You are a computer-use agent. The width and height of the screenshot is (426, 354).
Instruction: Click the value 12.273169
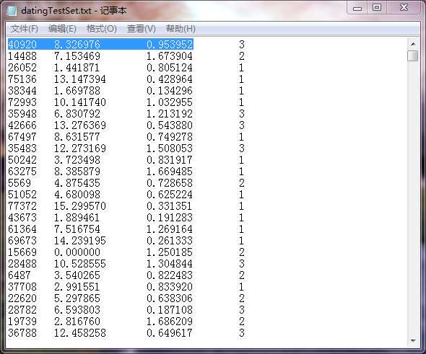point(80,149)
